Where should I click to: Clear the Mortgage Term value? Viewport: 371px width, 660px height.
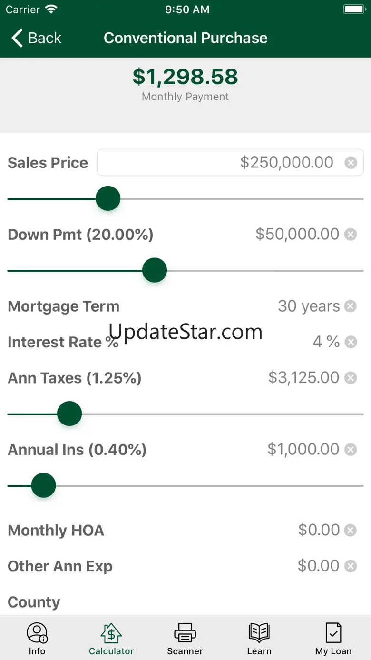tap(351, 306)
